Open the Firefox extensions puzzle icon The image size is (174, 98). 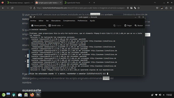tap(166, 8)
